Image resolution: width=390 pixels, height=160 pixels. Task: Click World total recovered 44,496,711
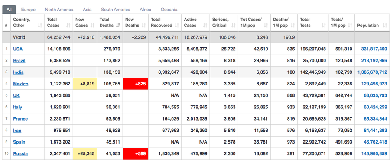(167, 38)
